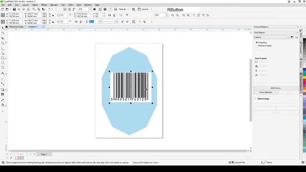Open the File menu
This screenshot has width=306, height=172.
coord(3,5)
